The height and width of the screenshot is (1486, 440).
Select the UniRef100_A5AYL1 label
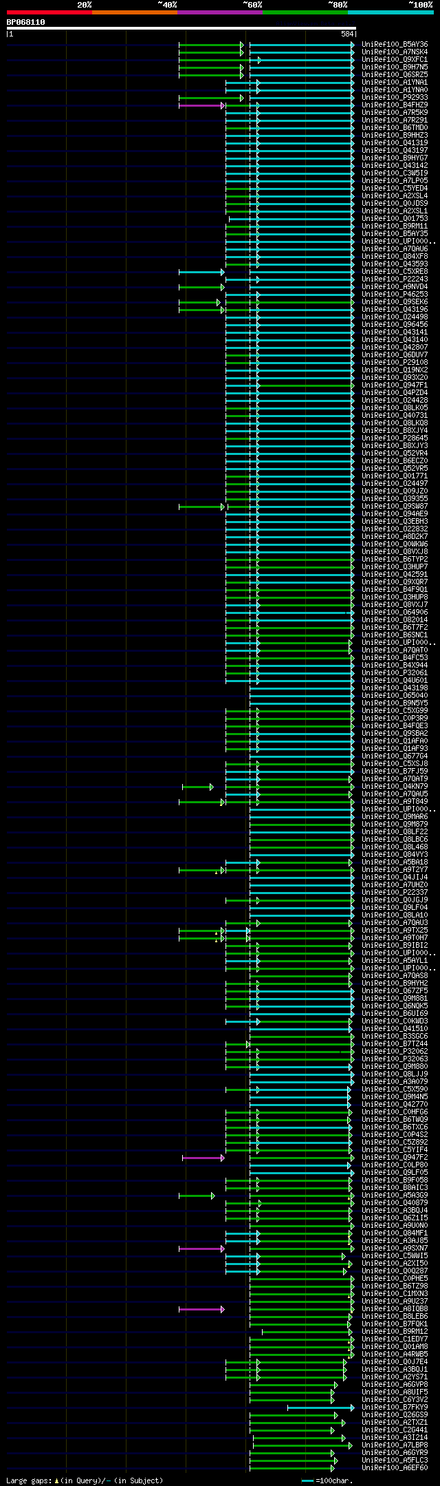(395, 960)
